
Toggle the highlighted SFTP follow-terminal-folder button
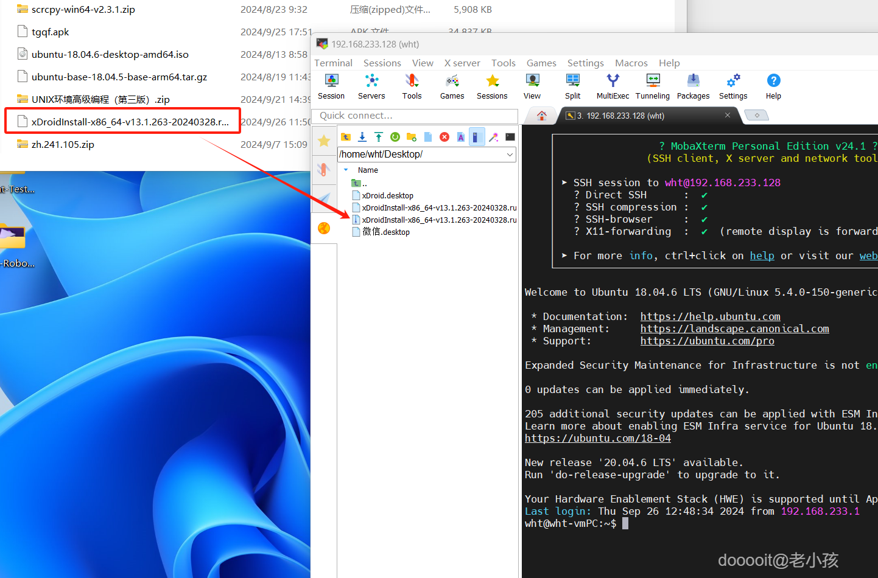tap(477, 137)
